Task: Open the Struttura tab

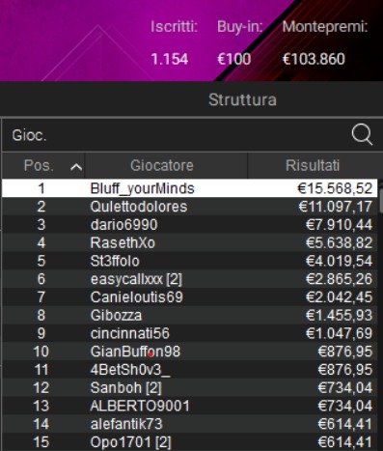Action: 242,99
